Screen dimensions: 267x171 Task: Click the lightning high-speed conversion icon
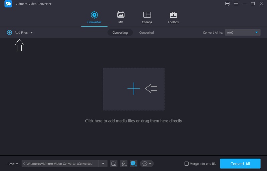(x=123, y=164)
